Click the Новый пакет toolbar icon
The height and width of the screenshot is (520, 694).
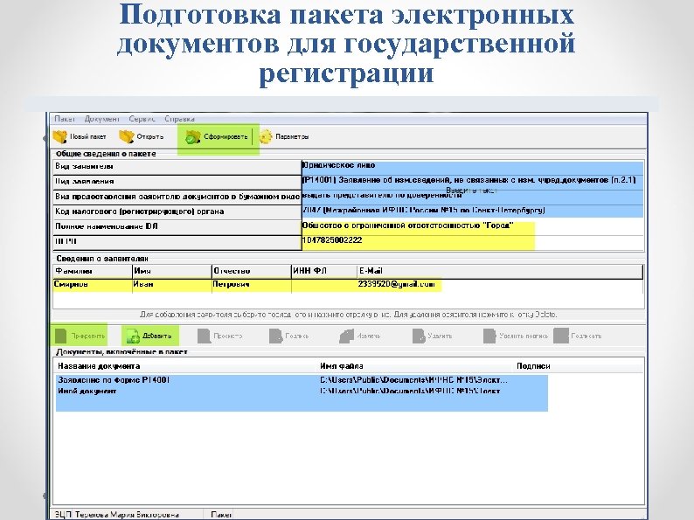[x=59, y=136]
